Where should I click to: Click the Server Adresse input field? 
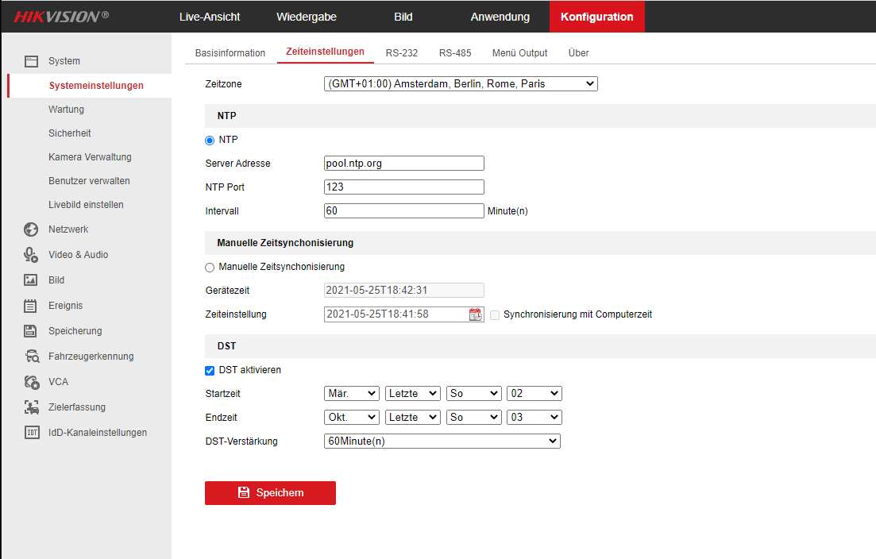coord(403,164)
